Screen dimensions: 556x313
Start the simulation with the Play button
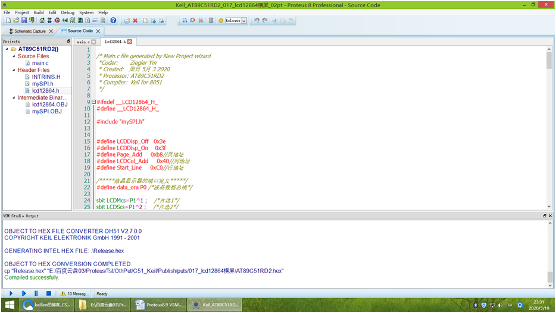click(x=11, y=293)
